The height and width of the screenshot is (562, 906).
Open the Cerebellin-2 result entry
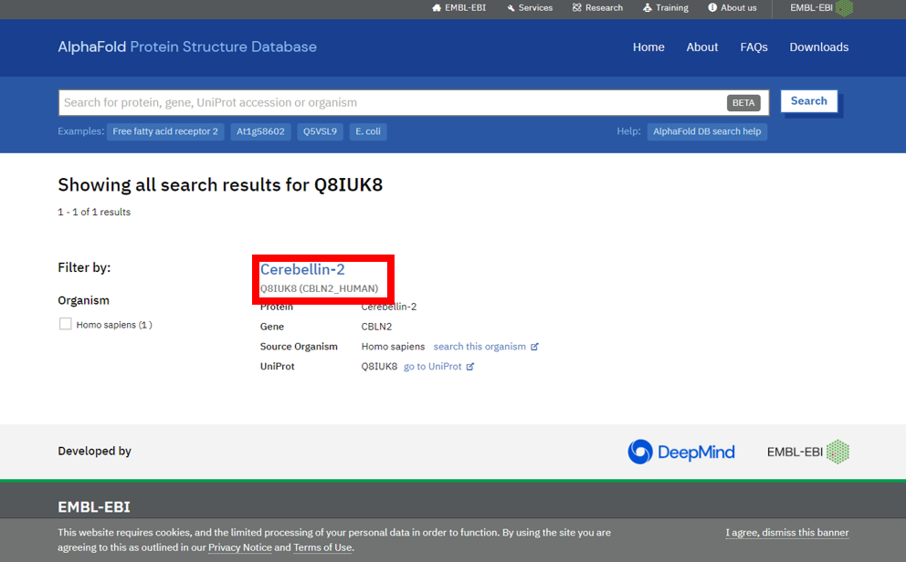pyautogui.click(x=302, y=269)
